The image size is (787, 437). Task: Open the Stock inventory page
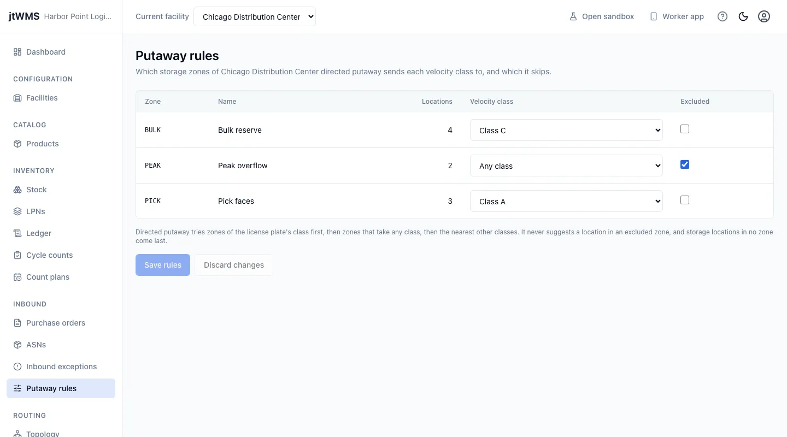tap(61, 190)
